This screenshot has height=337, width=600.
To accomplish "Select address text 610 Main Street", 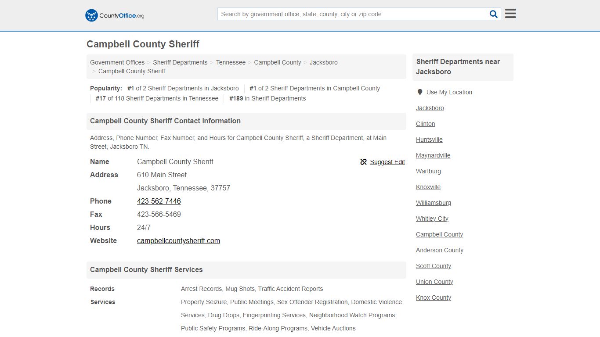I will click(x=162, y=175).
